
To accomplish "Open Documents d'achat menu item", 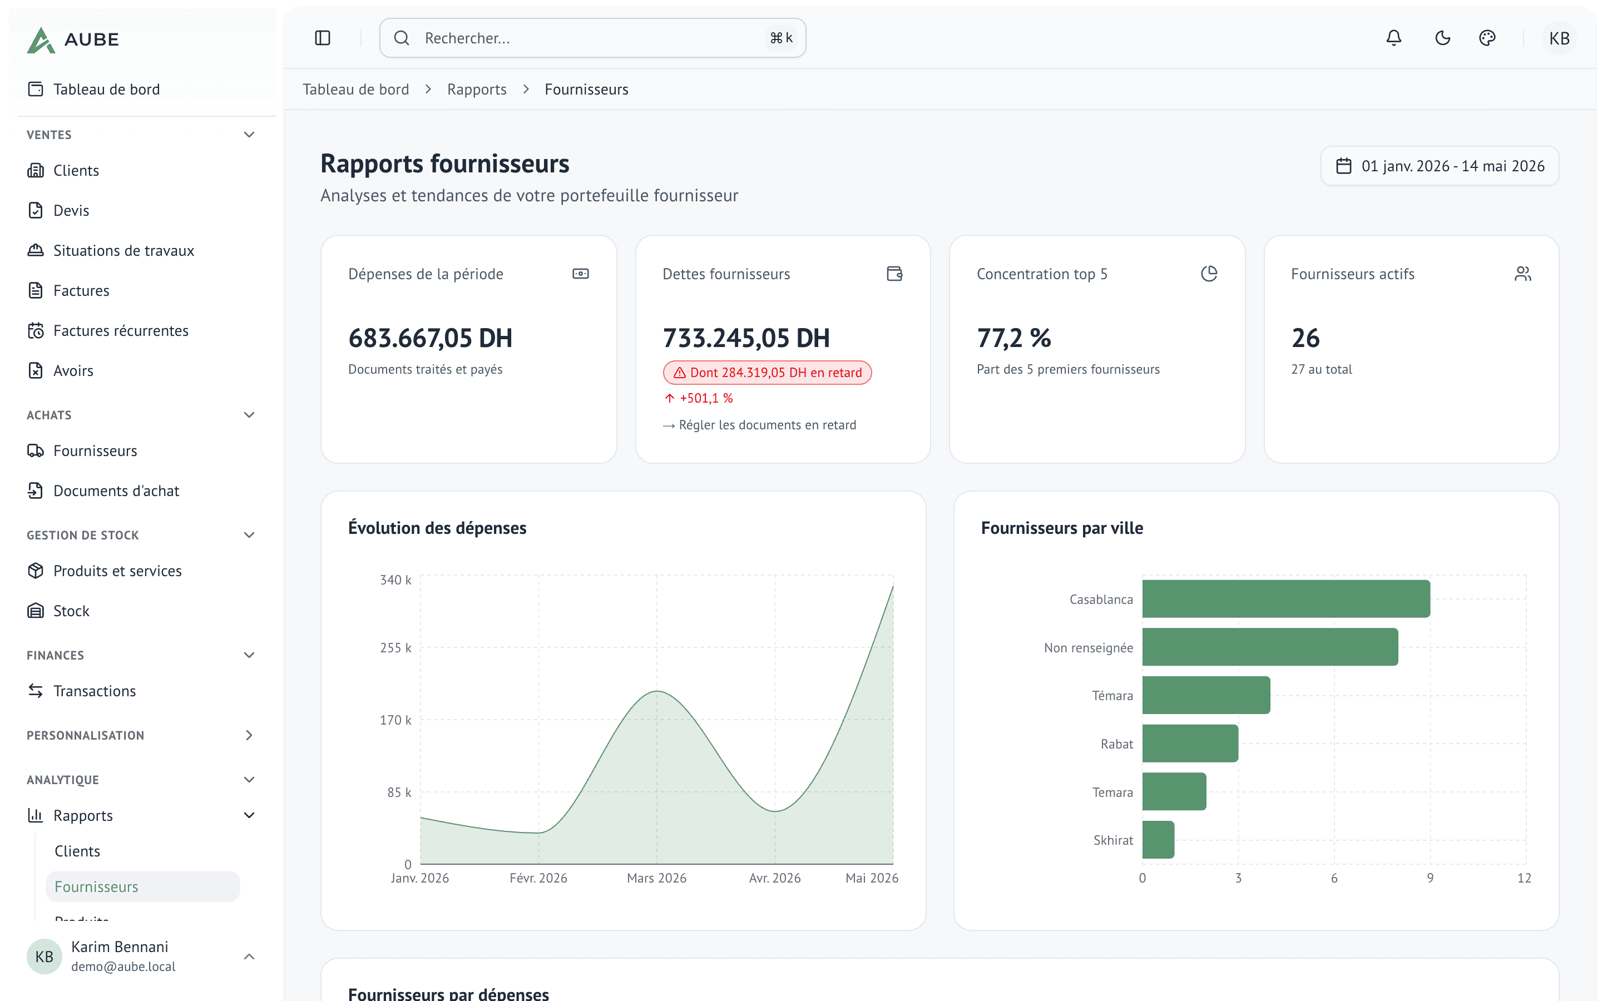I will coord(142,490).
